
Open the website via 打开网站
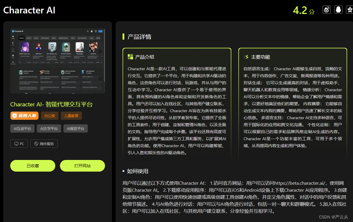(82, 166)
